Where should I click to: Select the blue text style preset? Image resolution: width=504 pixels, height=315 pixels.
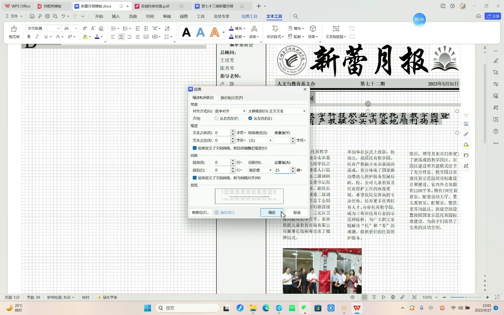[200, 32]
